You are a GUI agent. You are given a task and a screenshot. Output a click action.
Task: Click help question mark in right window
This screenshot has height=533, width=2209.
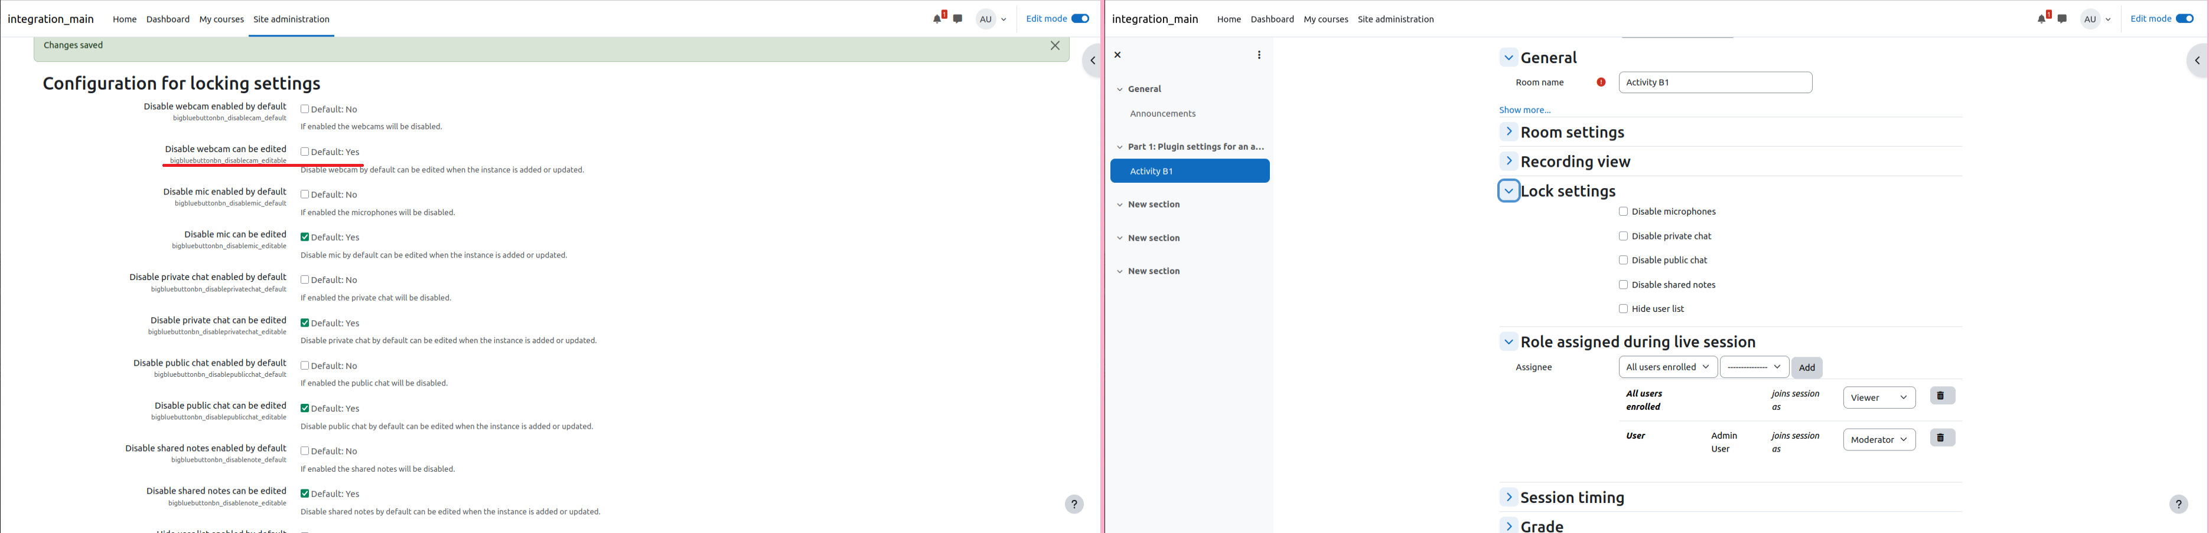(x=2179, y=504)
